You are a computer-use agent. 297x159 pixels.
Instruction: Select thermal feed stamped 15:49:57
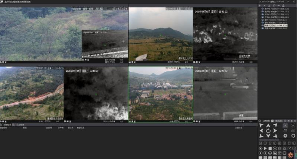click(225, 93)
